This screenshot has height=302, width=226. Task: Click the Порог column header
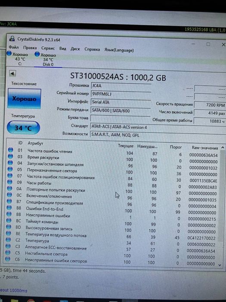tap(176, 147)
